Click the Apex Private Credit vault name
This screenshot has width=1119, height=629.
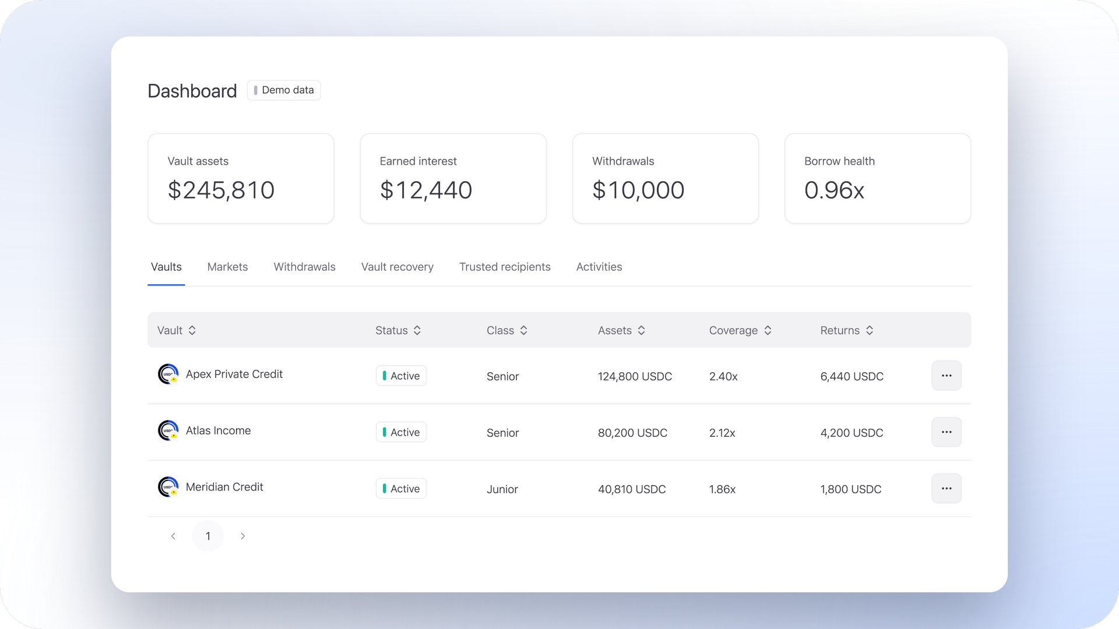[234, 374]
